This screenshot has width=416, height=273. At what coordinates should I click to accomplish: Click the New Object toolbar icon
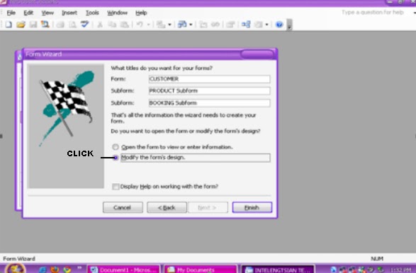(x=259, y=25)
